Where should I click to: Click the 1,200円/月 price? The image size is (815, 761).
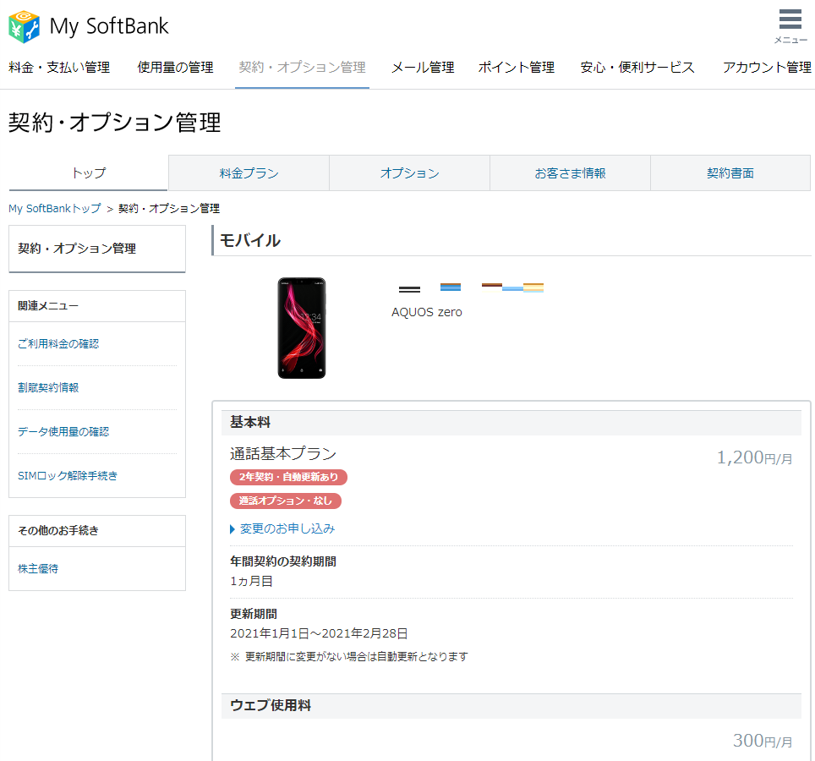point(755,457)
